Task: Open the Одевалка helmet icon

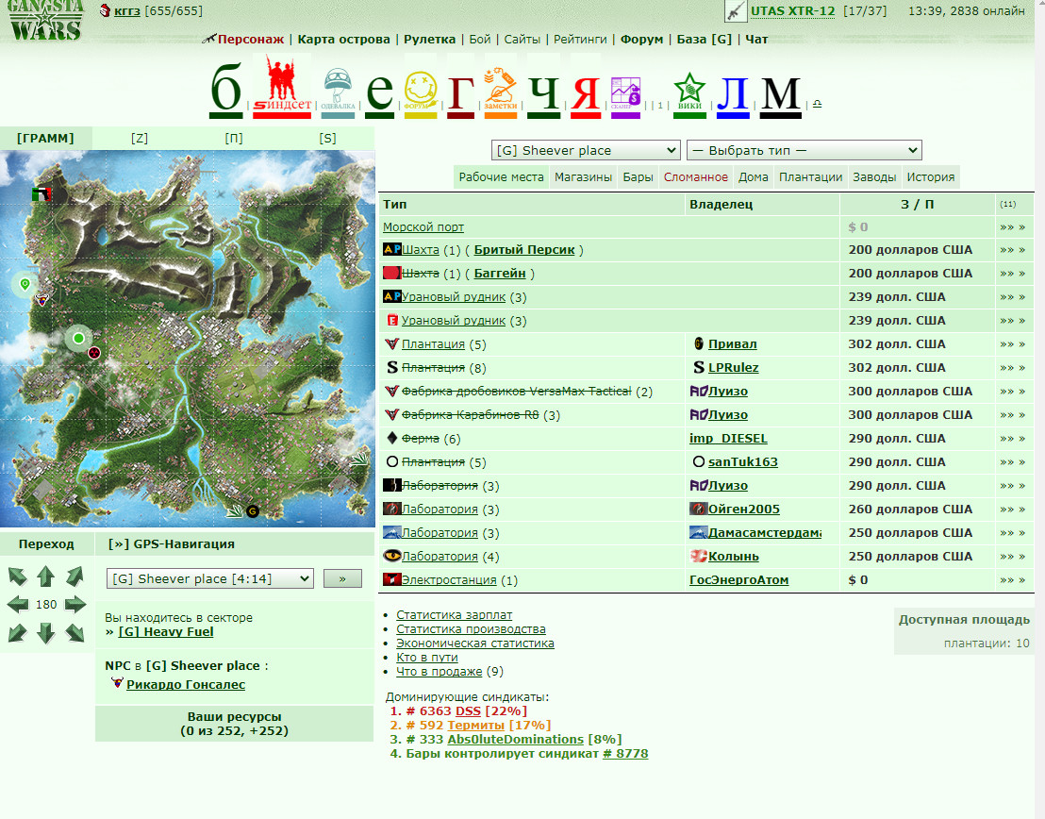Action: coord(338,92)
